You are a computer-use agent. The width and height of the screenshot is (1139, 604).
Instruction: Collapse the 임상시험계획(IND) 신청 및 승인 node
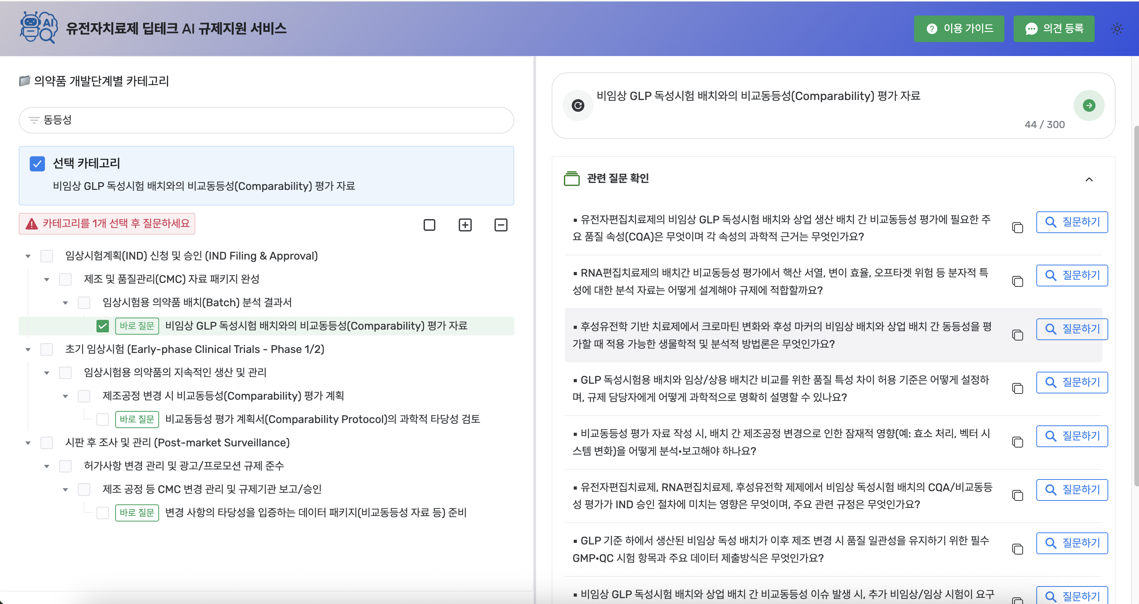pos(28,256)
